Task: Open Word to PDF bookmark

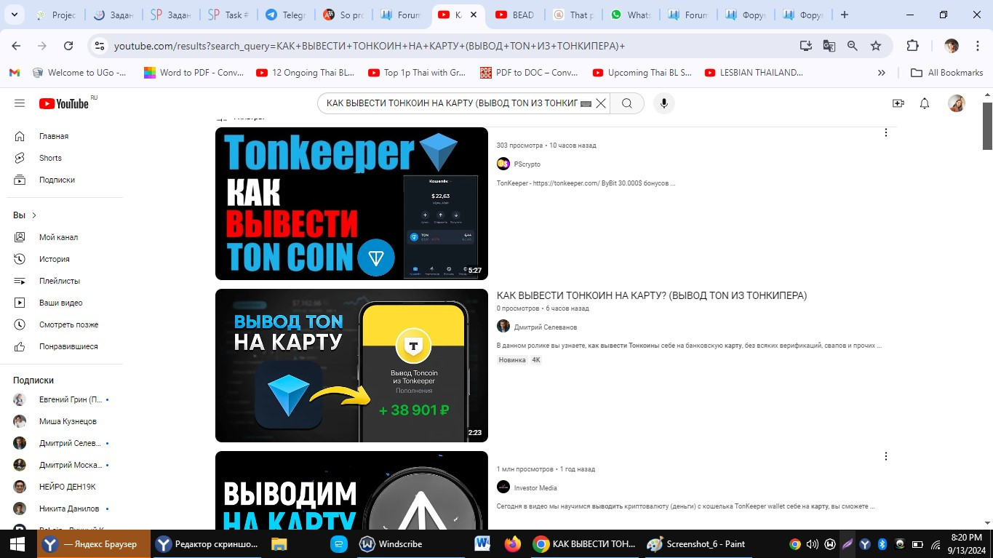Action: click(193, 73)
